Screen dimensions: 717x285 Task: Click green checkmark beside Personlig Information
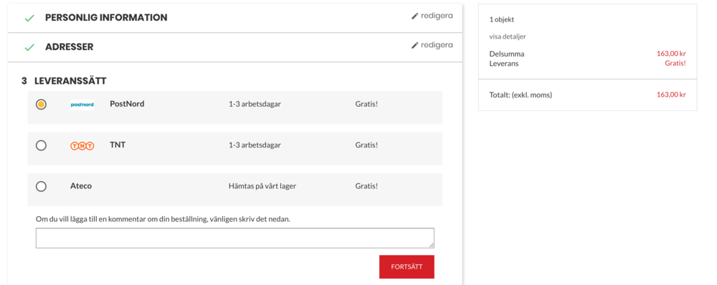point(29,19)
